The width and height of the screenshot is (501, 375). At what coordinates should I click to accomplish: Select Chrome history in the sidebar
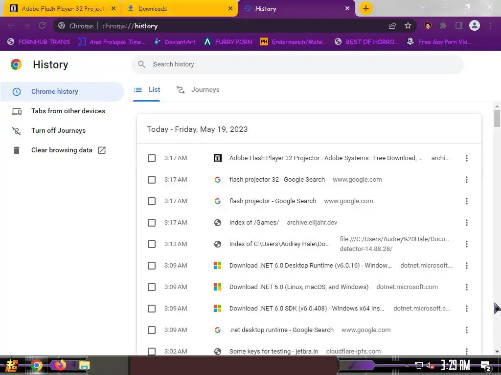pyautogui.click(x=62, y=91)
